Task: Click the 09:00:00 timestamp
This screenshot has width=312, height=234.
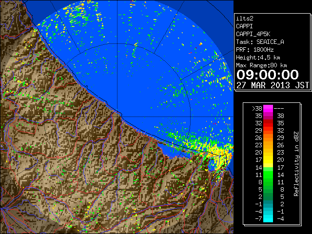Action: coord(268,75)
